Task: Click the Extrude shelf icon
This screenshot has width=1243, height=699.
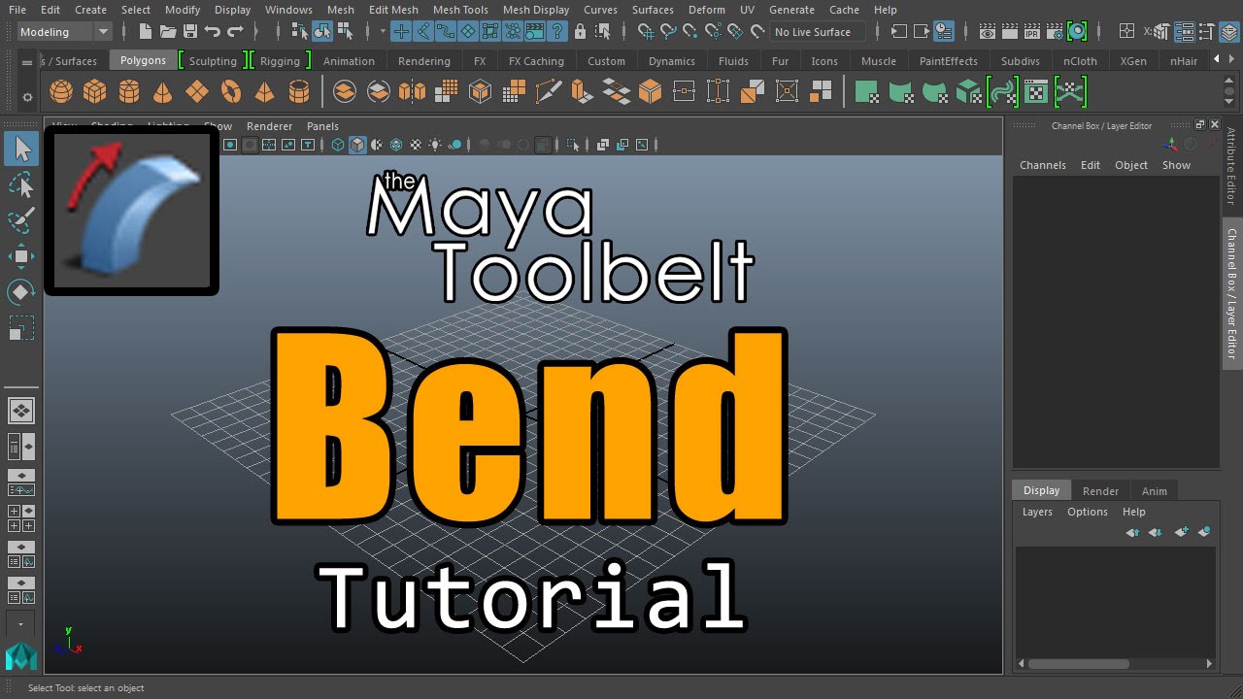Action: (x=582, y=92)
